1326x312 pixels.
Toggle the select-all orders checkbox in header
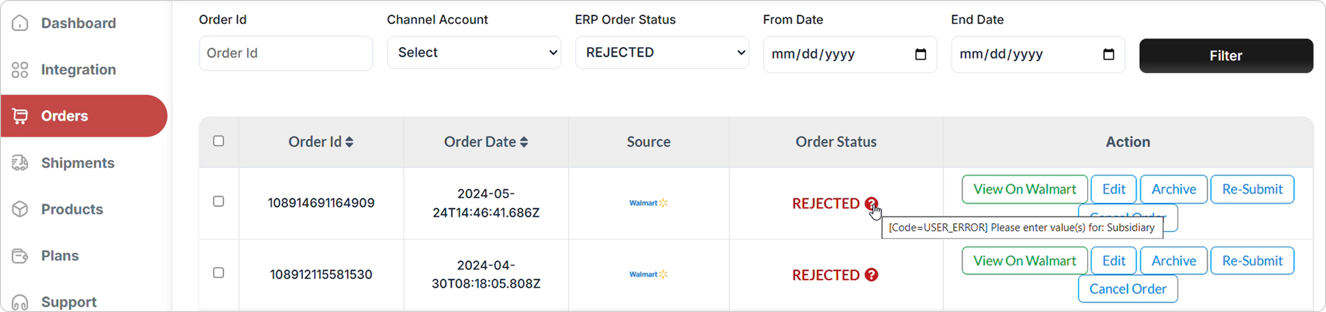coord(219,141)
